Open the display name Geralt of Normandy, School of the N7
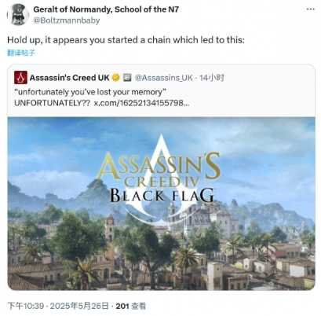This screenshot has height=316, width=321. pyautogui.click(x=106, y=9)
